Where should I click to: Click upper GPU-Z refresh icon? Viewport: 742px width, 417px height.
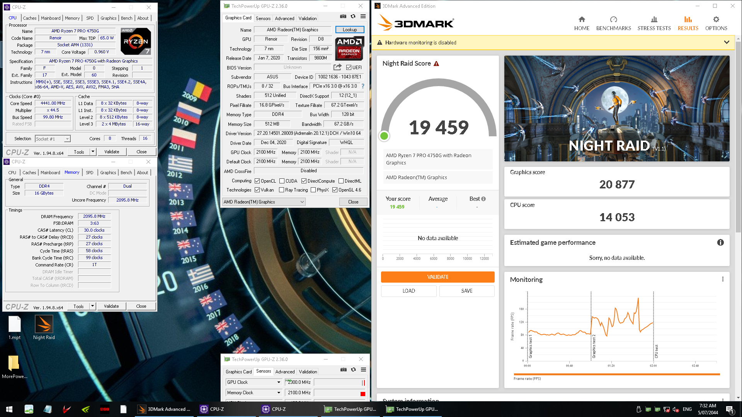(x=353, y=16)
